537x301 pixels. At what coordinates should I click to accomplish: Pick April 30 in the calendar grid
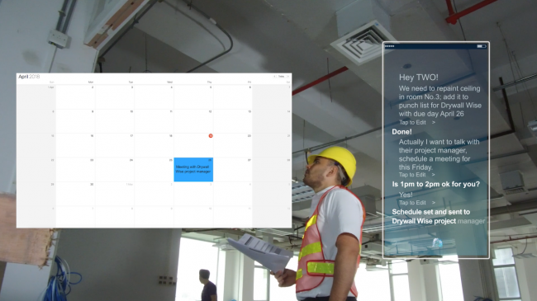coord(76,194)
